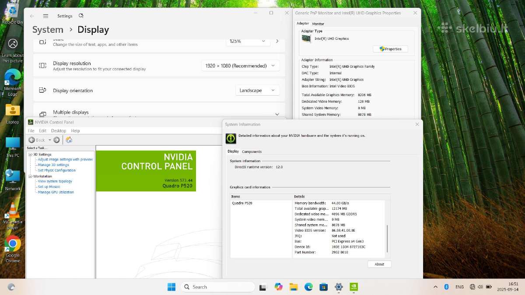Open the Settings navigation hamburger menu

(x=45, y=16)
